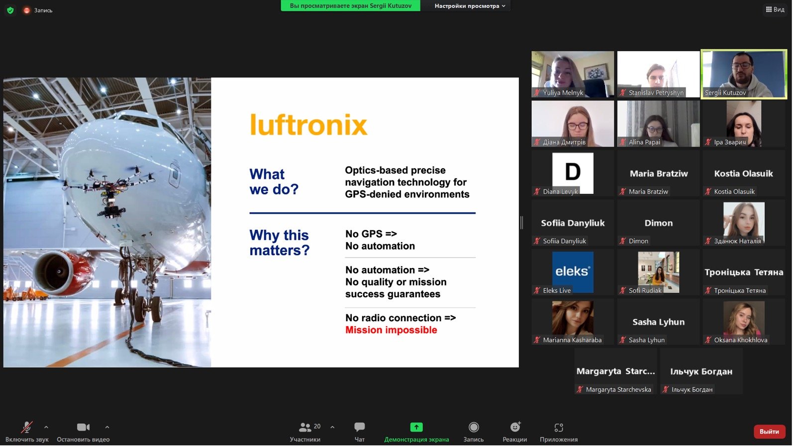Open the Участники participants panel

point(305,432)
